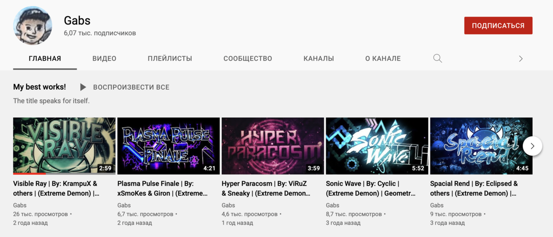Click the Gabs channel avatar

click(x=32, y=26)
